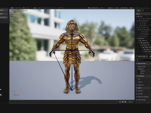Expand the Advanced section
This screenshot has height=113, width=151.
point(137,85)
